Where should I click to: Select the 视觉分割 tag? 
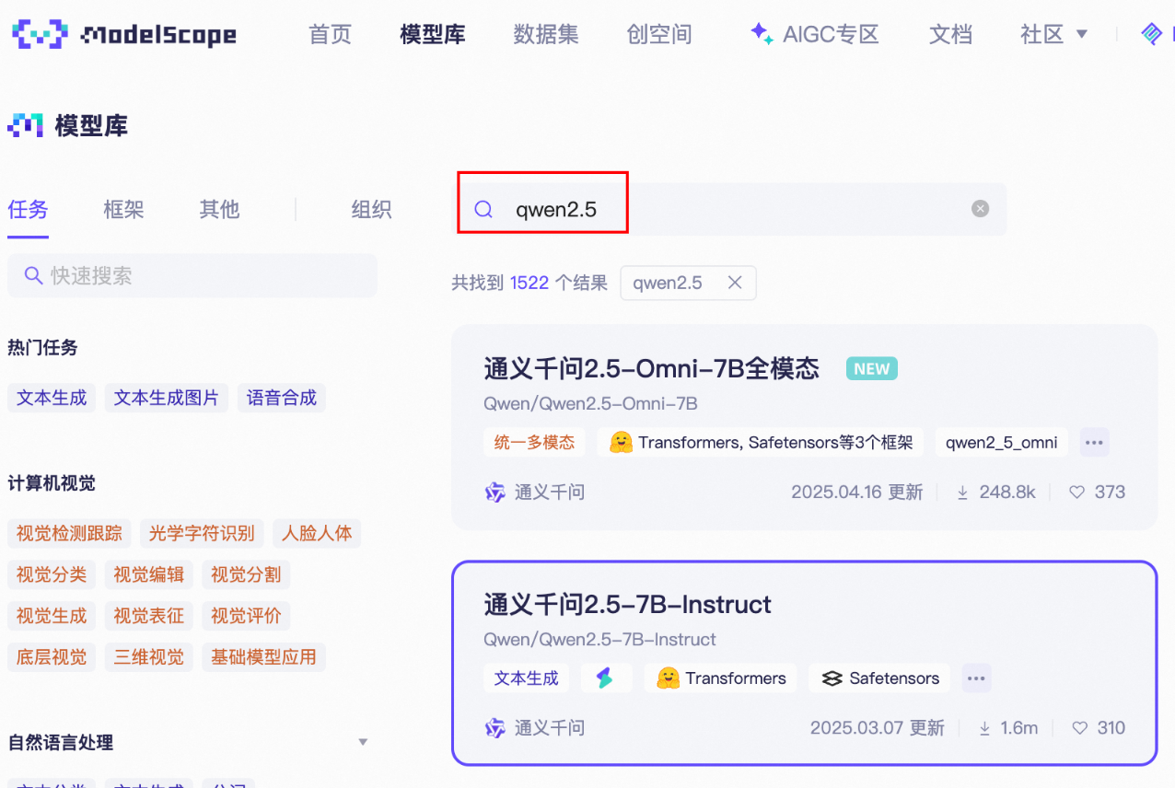[246, 574]
